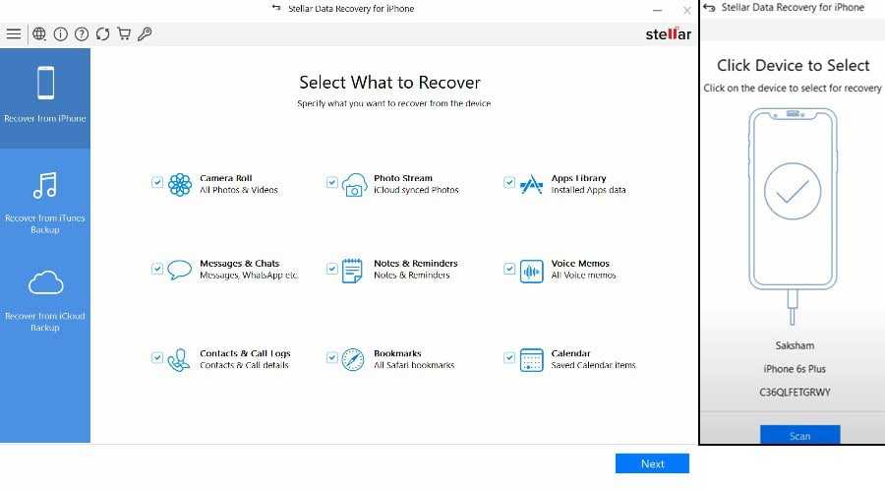Click the Stellar logo
885x492 pixels.
point(669,33)
